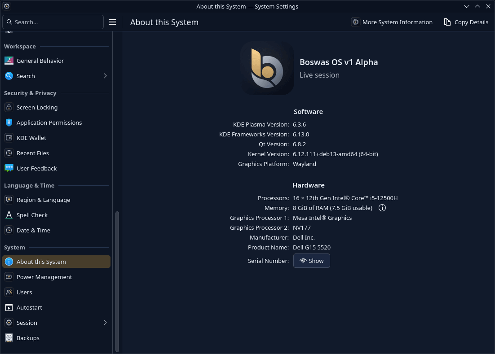
Task: Open Recent Files settings
Action: [56, 153]
